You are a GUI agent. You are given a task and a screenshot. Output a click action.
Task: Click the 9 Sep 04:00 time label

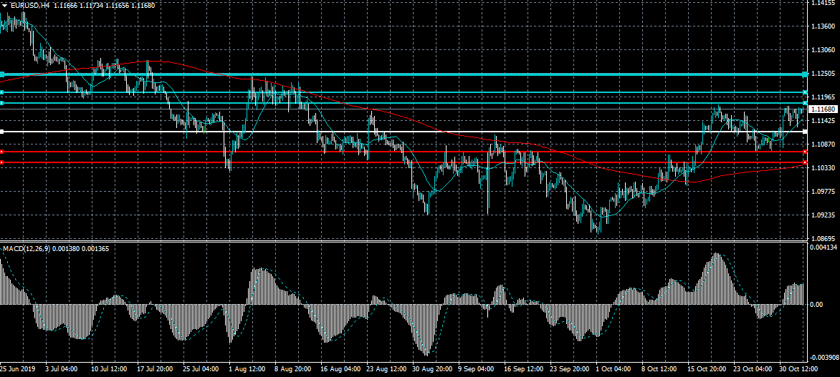[x=476, y=369]
